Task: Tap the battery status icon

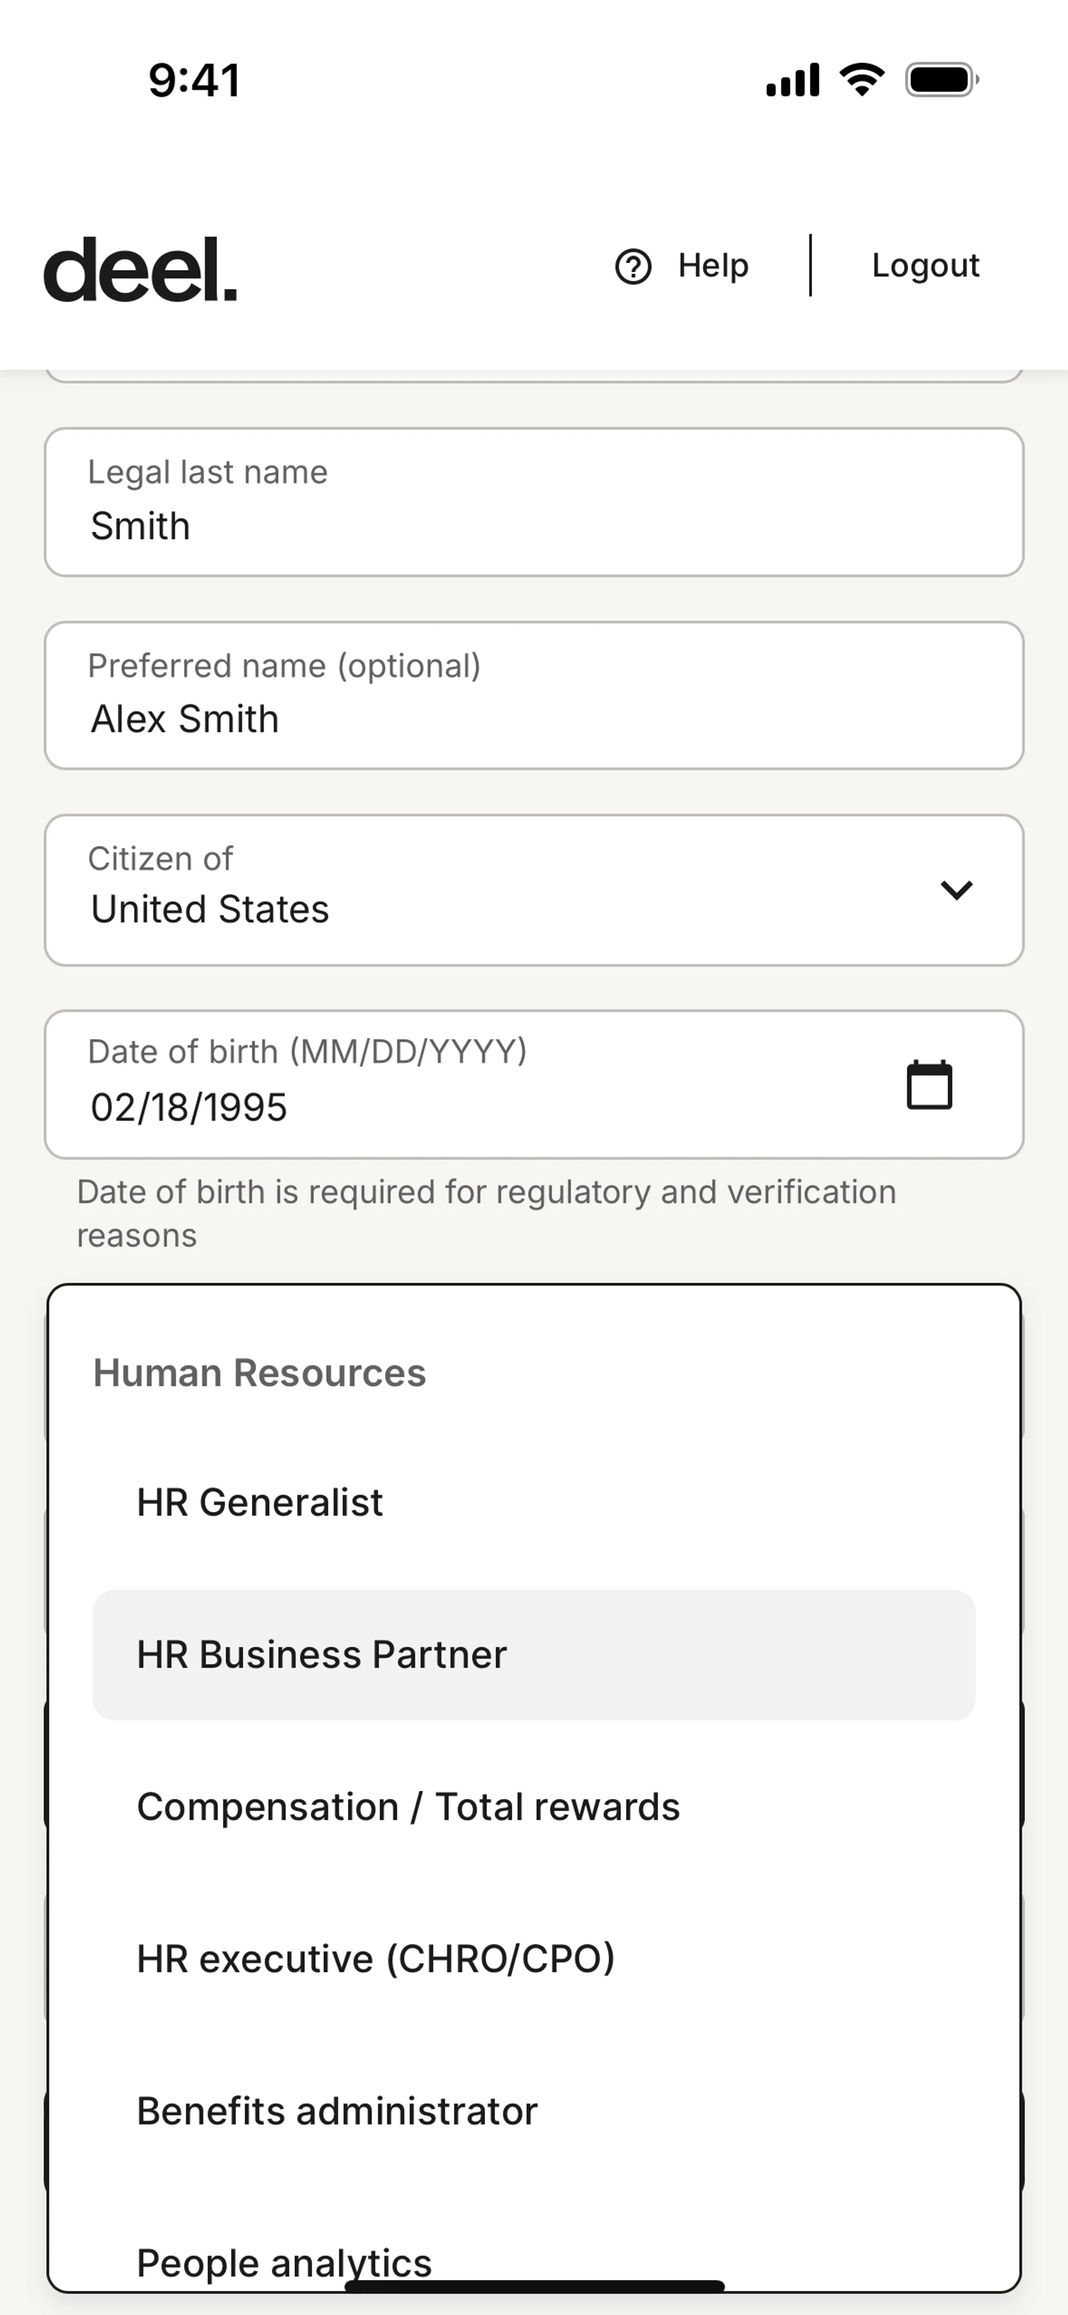Action: click(941, 80)
